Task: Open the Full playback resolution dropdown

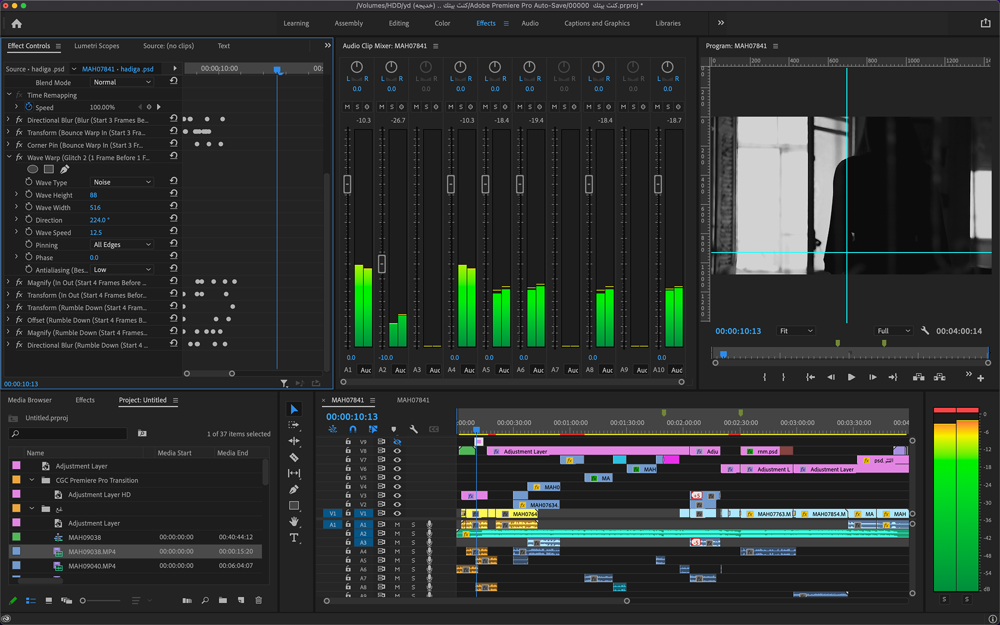Action: click(x=894, y=331)
